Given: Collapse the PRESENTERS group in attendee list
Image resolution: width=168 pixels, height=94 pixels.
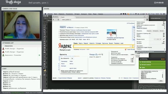Looking at the screenshot, I should [3, 46].
